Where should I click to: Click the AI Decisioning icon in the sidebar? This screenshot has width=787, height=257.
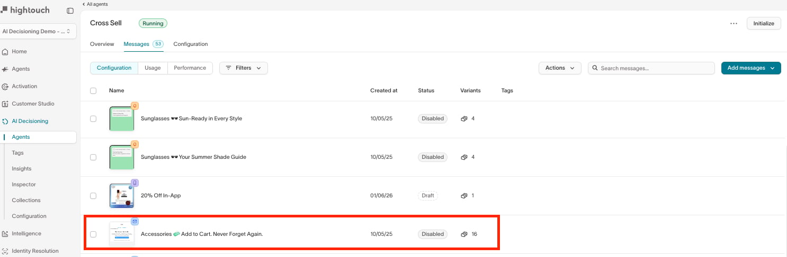[5, 121]
